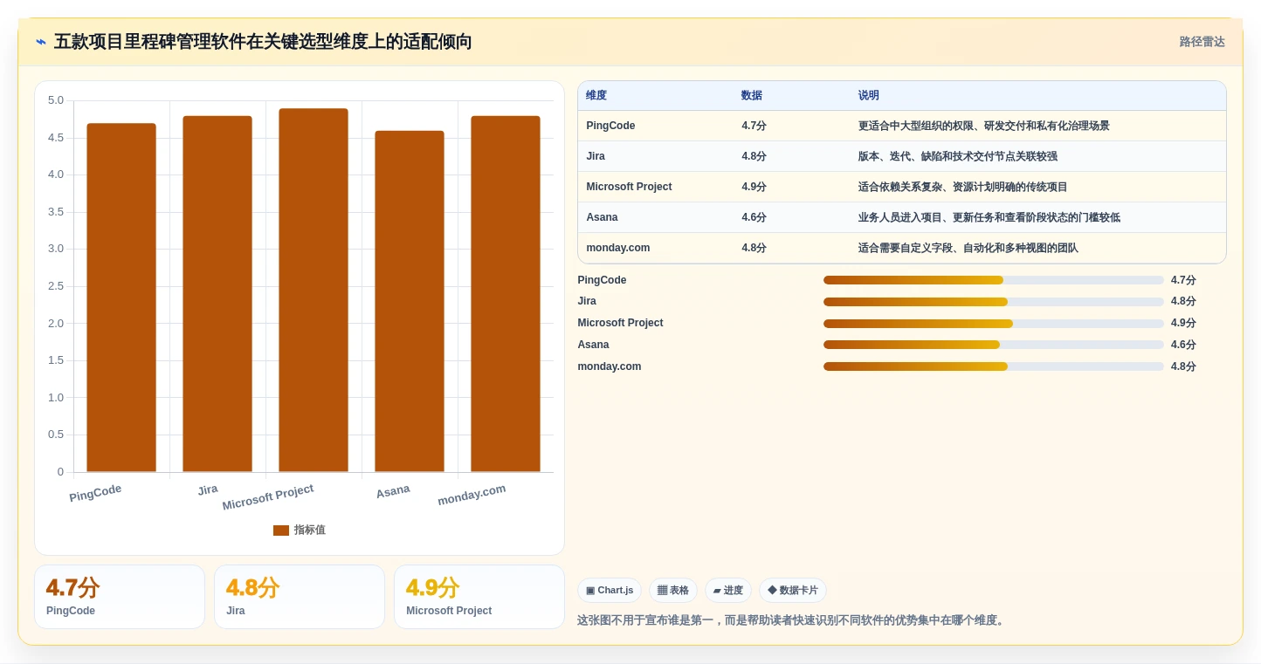Click the description 适合依赖关系复杂、资源计划明确的传统项目

[x=963, y=187]
